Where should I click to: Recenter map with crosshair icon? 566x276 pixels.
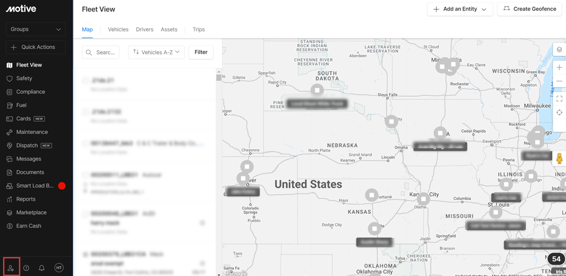click(x=559, y=112)
